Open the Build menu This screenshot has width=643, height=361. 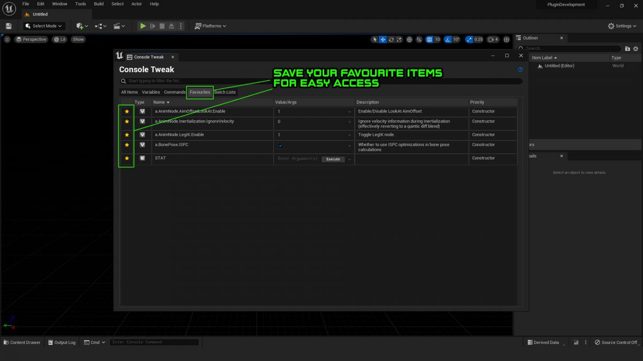[x=99, y=4]
